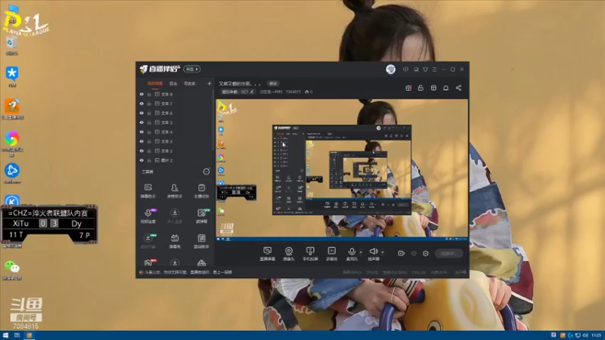Open the read-danmaku tool with NEW badge
This screenshot has width=605, height=340.
coord(201,216)
